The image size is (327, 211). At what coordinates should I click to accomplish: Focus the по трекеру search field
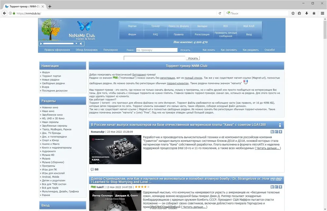[157, 50]
